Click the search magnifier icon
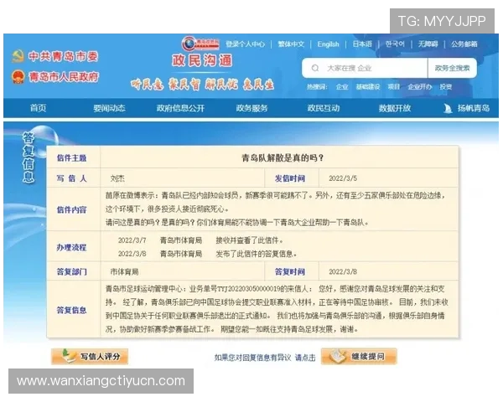503x402 pixels. [x=315, y=68]
